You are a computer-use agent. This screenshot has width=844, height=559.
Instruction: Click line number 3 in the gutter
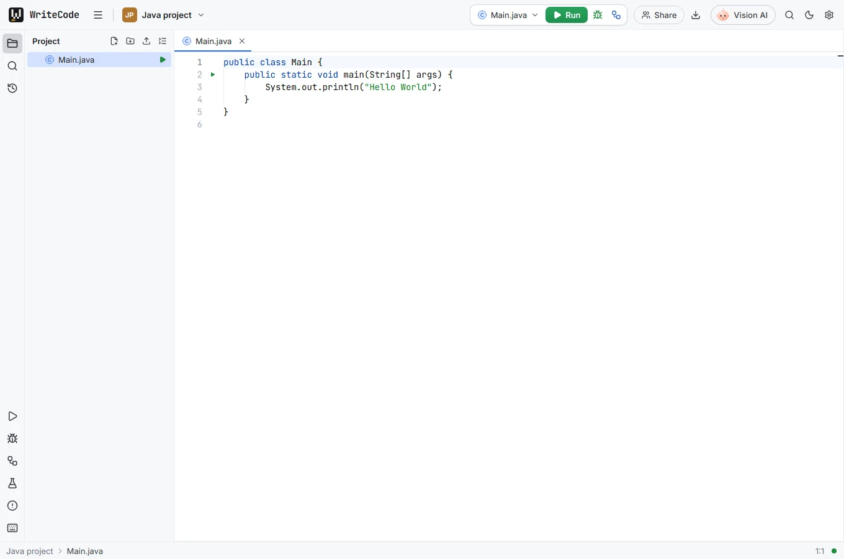click(200, 87)
